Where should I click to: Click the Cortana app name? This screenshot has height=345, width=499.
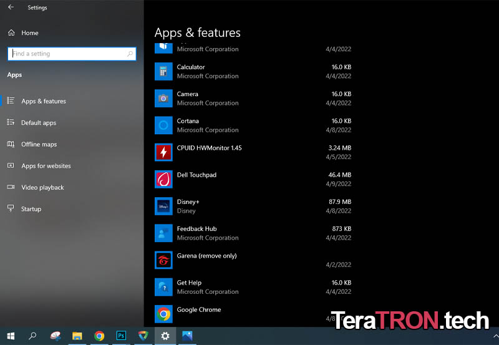188,121
